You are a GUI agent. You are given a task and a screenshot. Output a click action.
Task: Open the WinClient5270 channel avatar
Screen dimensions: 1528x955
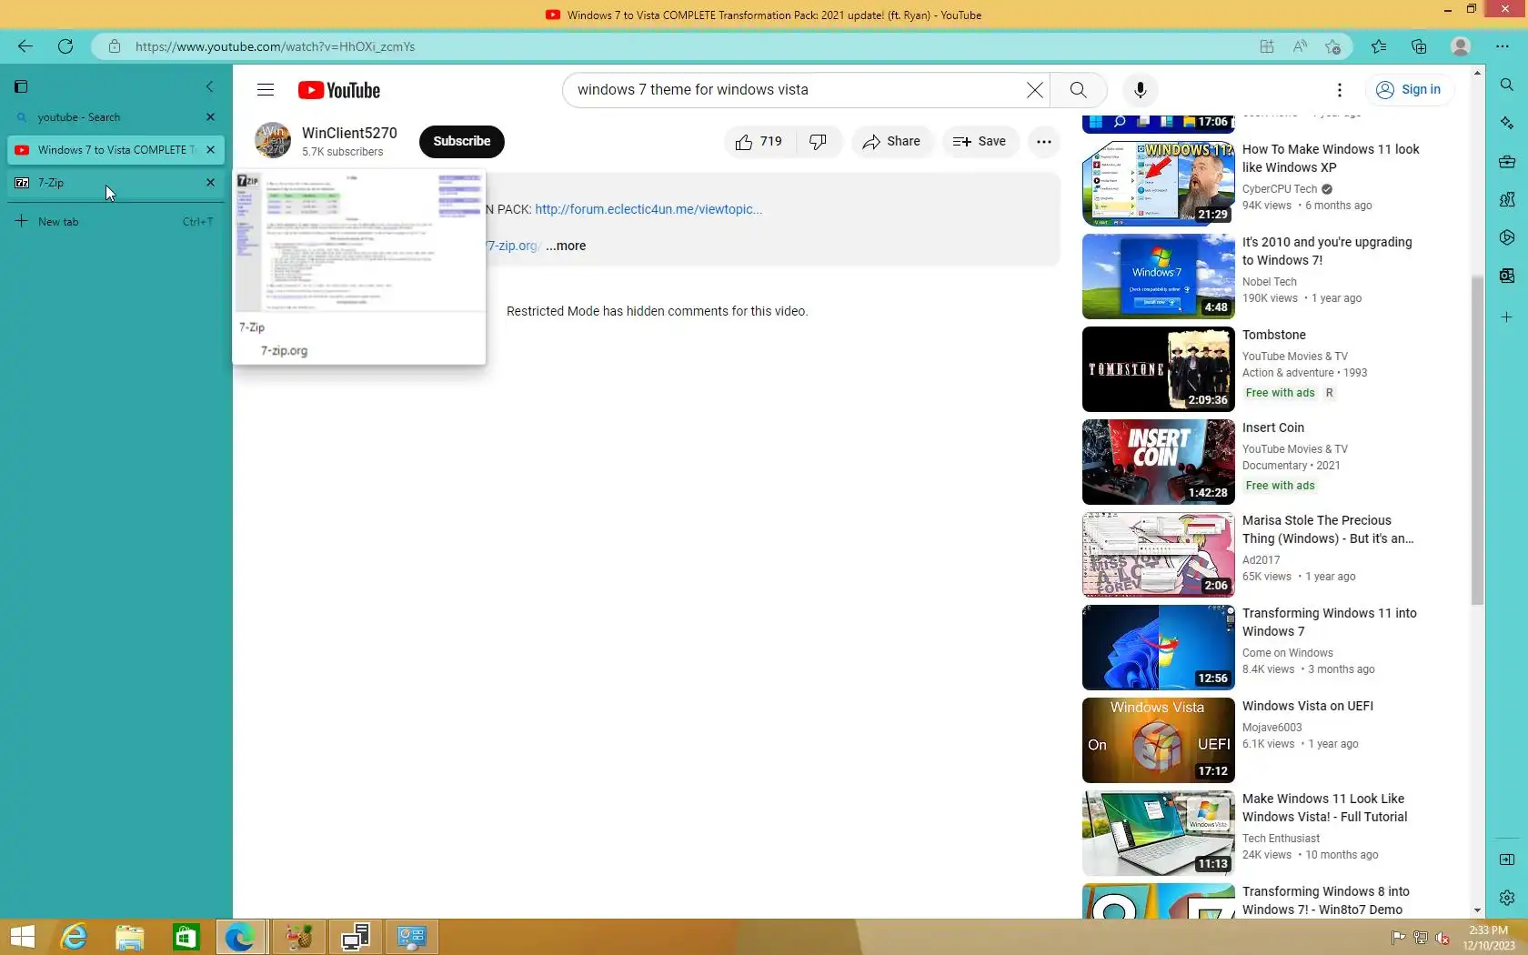tap(273, 141)
